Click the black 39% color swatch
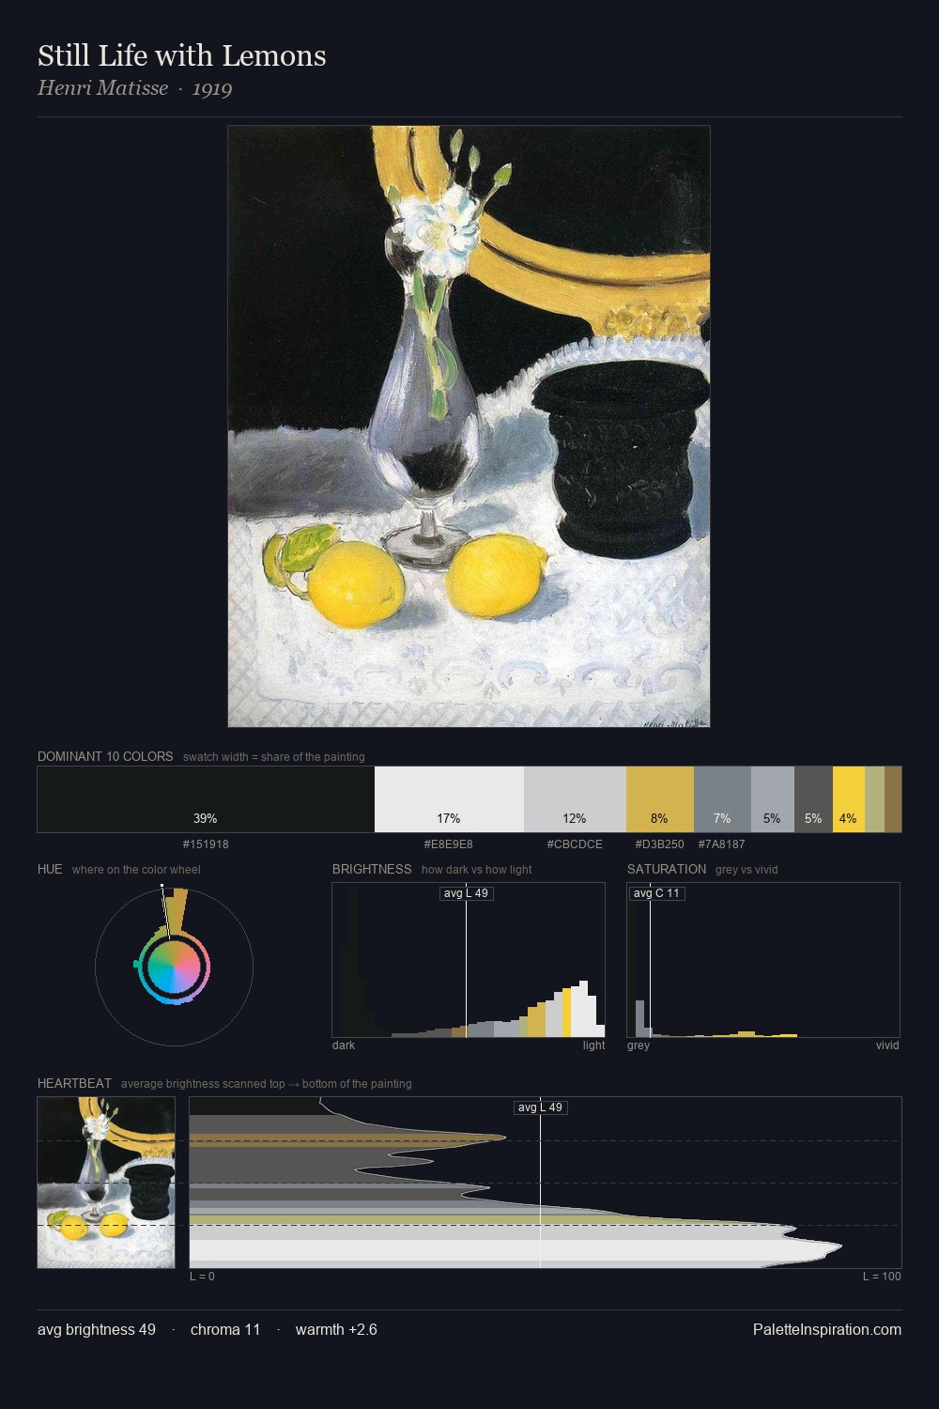Viewport: 939px width, 1409px height. point(206,799)
